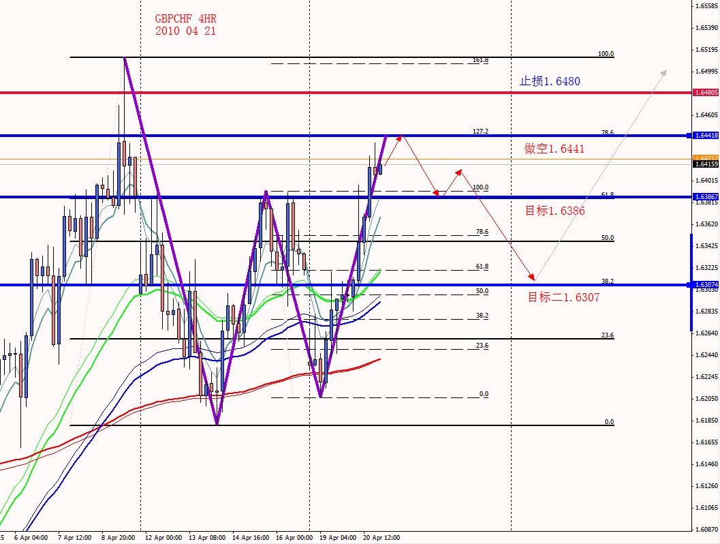Viewport: 720px width, 544px height.
Task: Select the 做空1.6441 short entry annotation
Action: coord(554,149)
